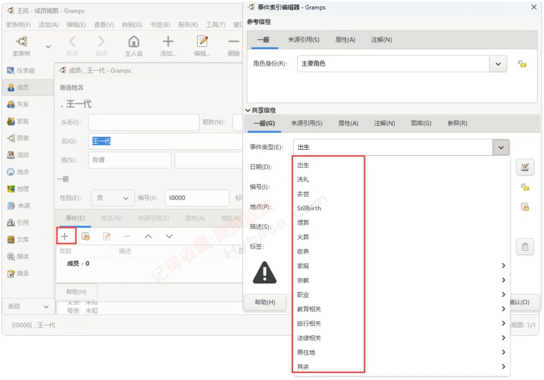Remove selected event minus icon
Viewport: 544px width, 380px height.
[127, 236]
